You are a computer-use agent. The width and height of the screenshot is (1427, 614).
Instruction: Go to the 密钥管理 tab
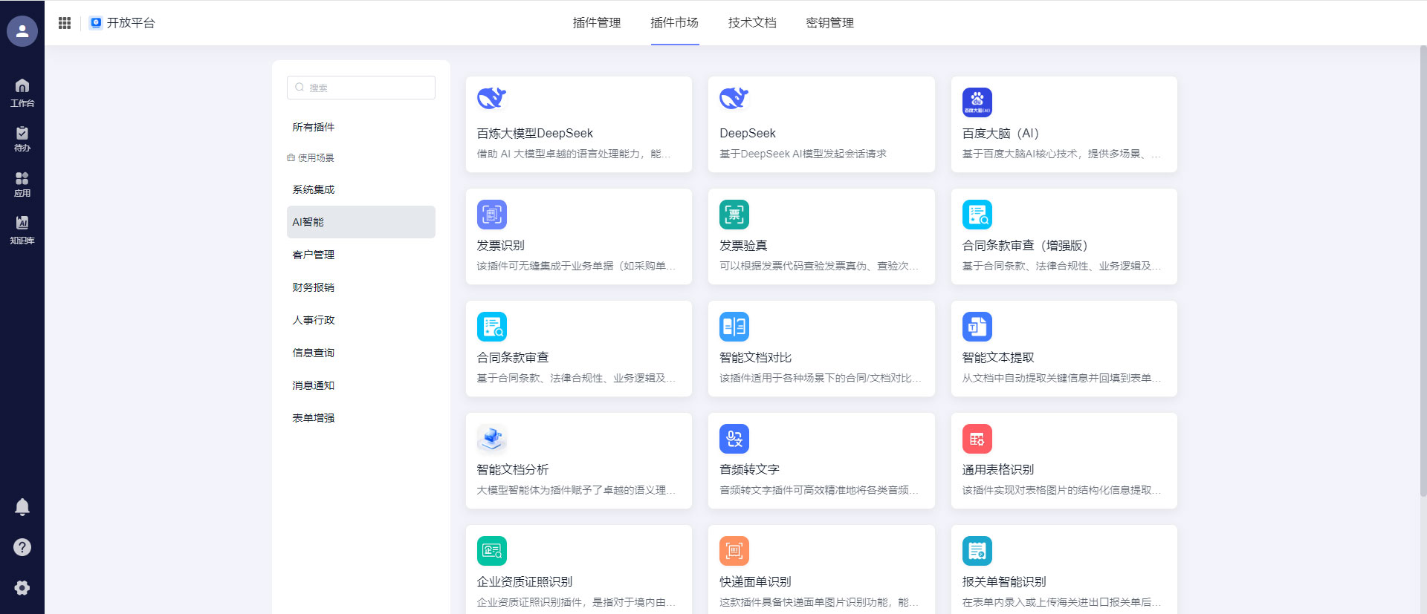(829, 23)
